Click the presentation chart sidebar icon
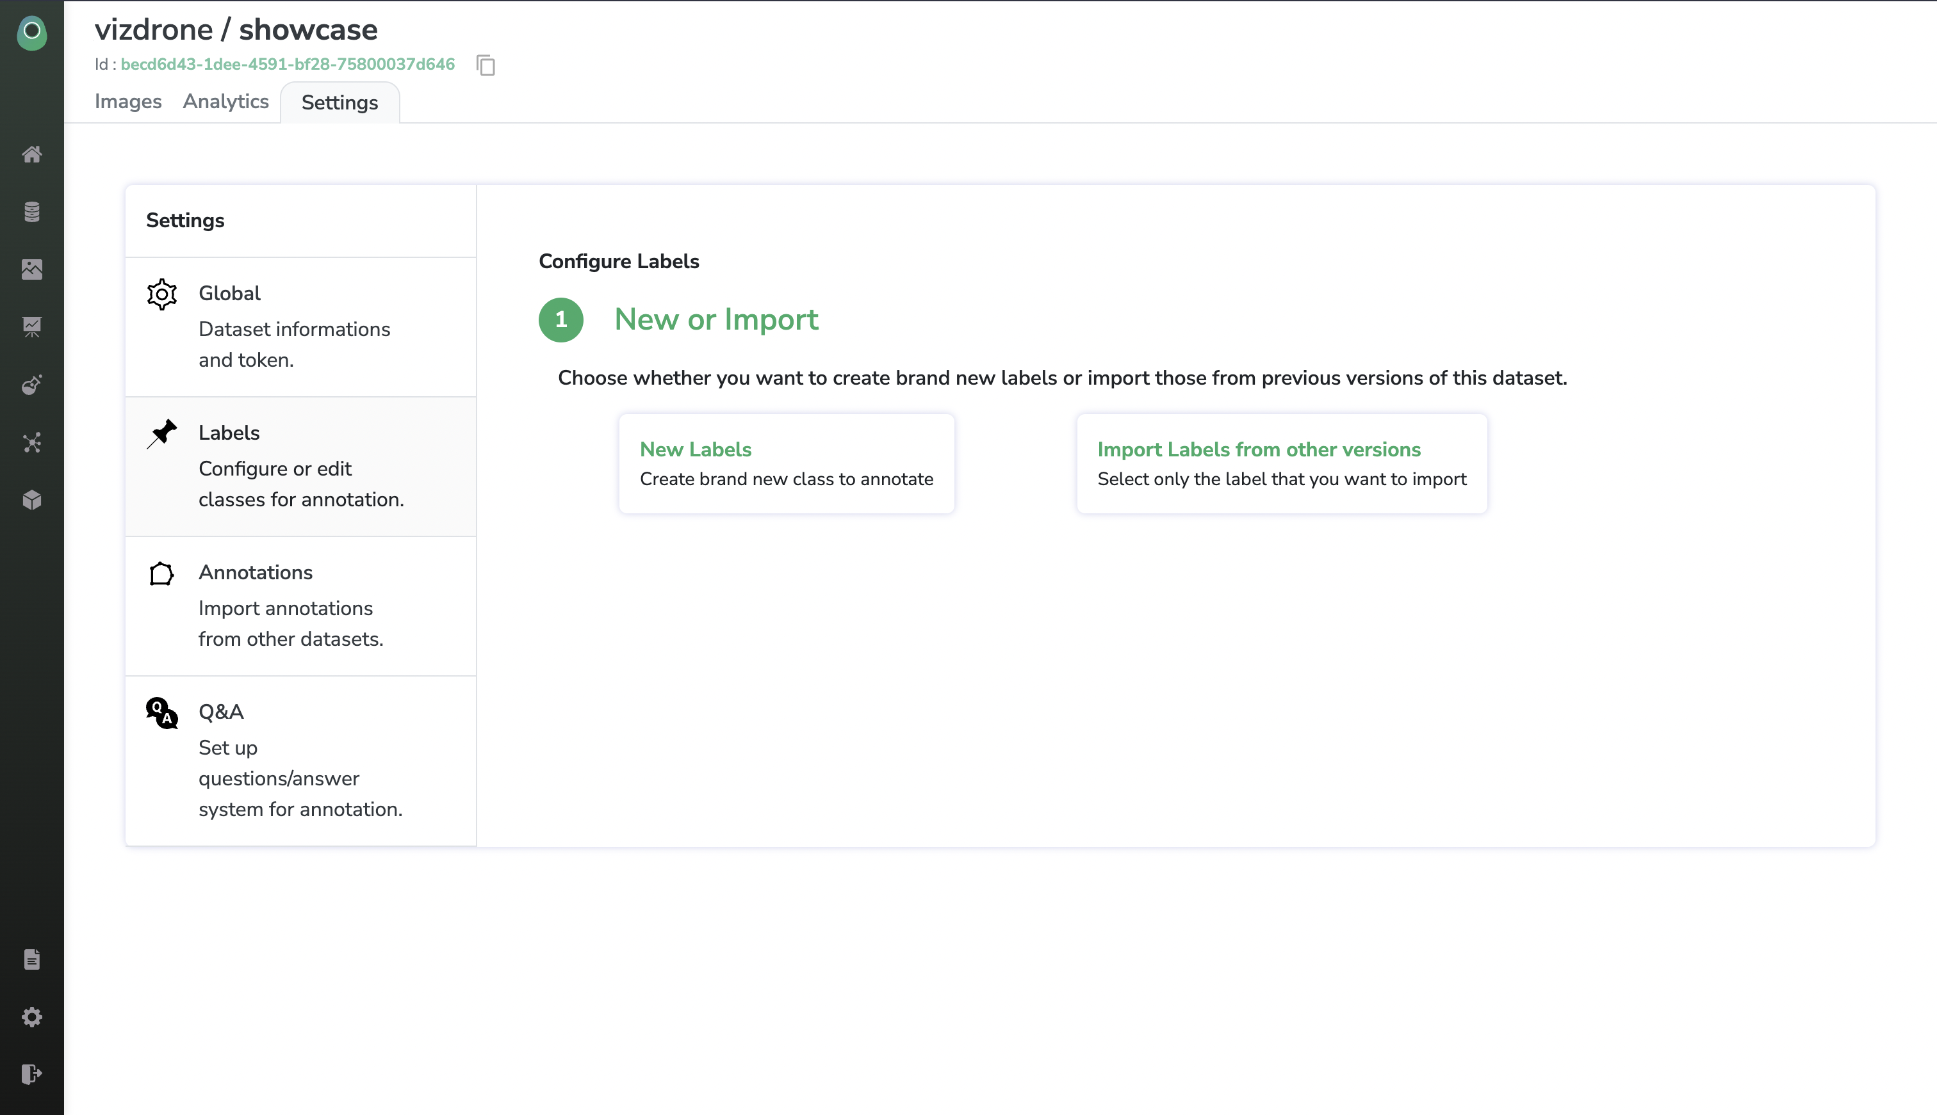 (x=31, y=327)
